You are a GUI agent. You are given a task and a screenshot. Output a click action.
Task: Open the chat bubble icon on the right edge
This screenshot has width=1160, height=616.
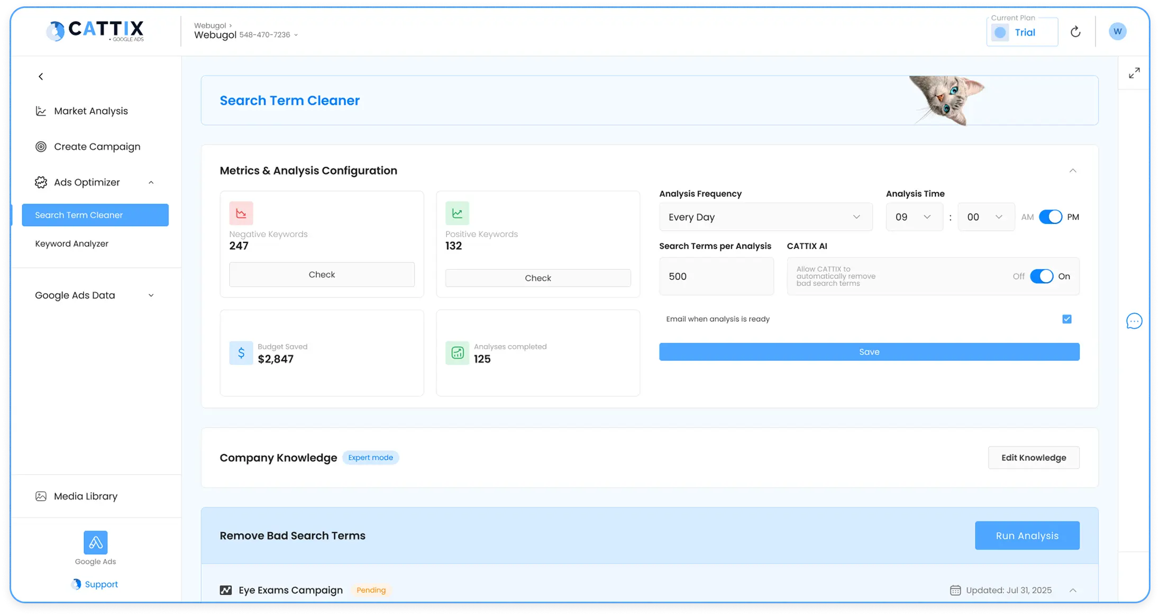[1134, 321]
